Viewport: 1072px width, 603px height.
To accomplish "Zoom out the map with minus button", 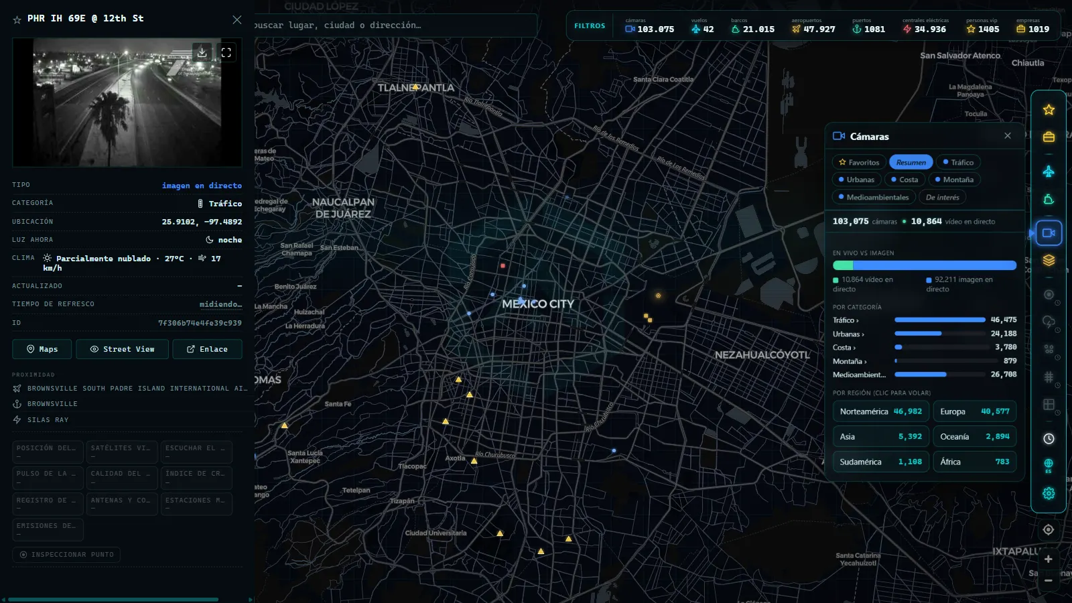I will point(1049,580).
